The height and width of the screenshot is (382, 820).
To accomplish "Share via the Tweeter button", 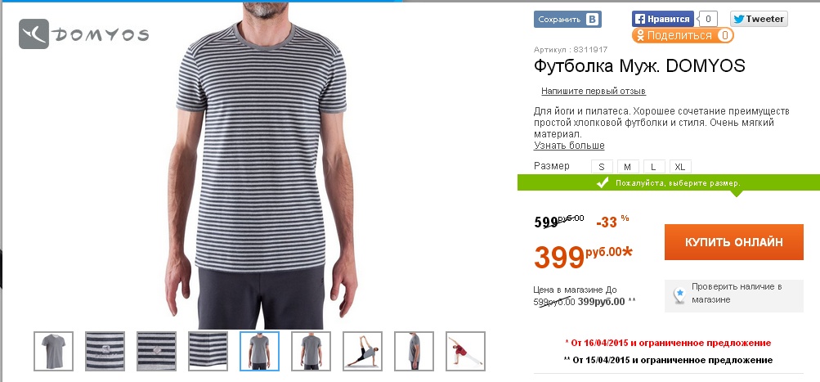I will [x=759, y=19].
